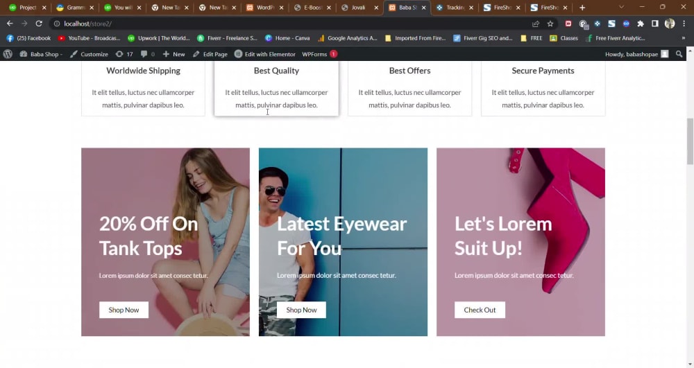The height and width of the screenshot is (368, 694).
Task: Click the Latest Eyewear For You headline
Action: [341, 236]
